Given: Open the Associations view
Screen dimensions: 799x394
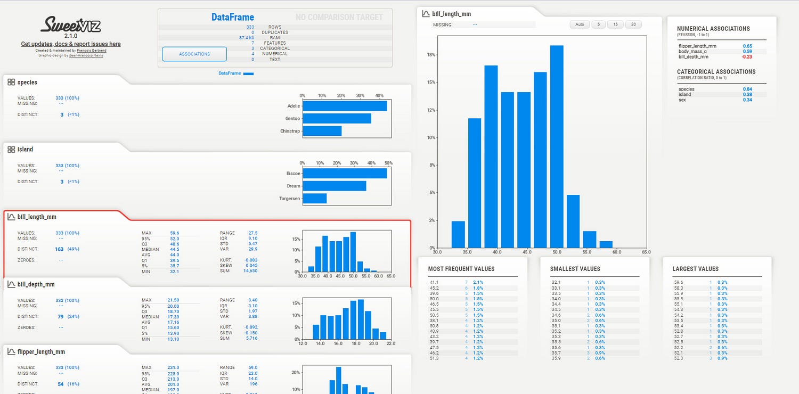Looking at the screenshot, I should 194,54.
